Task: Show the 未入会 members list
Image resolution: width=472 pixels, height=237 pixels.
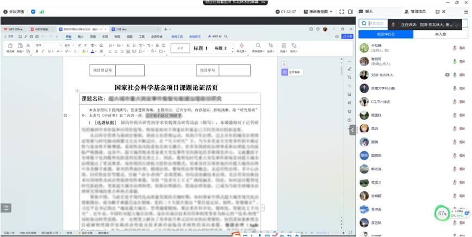Action: tap(440, 34)
